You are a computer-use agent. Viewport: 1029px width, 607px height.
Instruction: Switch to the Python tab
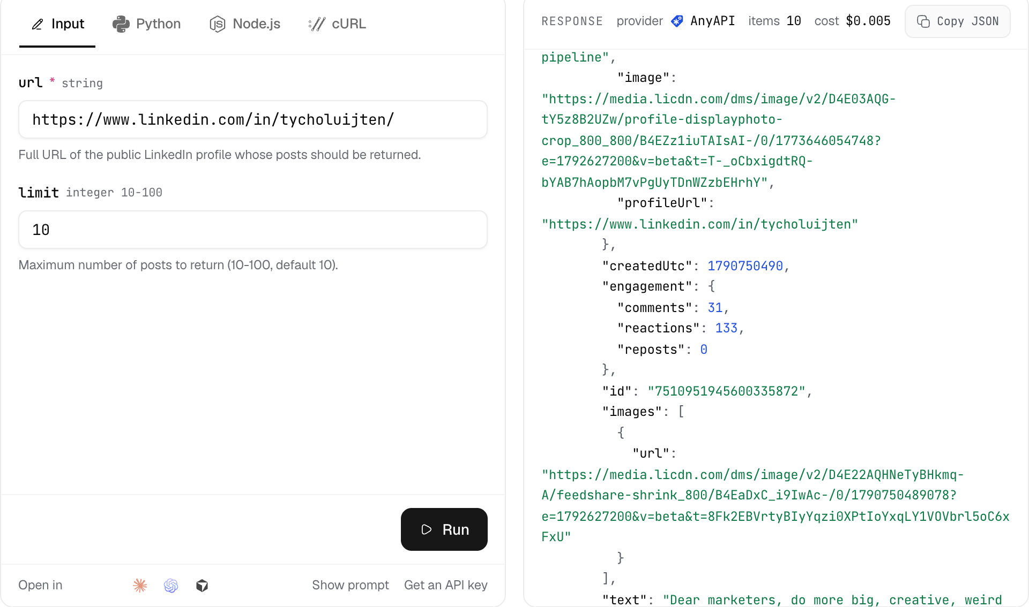coord(146,24)
